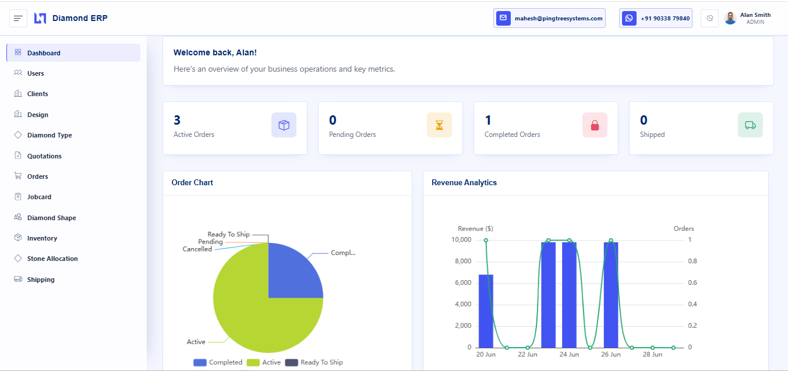Click the Shipping truck icon in sidebar

[17, 279]
